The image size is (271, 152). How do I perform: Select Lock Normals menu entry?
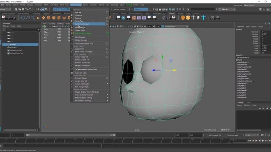click(80, 37)
